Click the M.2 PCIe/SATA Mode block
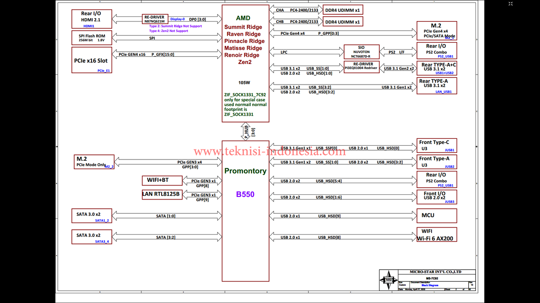The width and height of the screenshot is (540, 303). click(x=437, y=31)
